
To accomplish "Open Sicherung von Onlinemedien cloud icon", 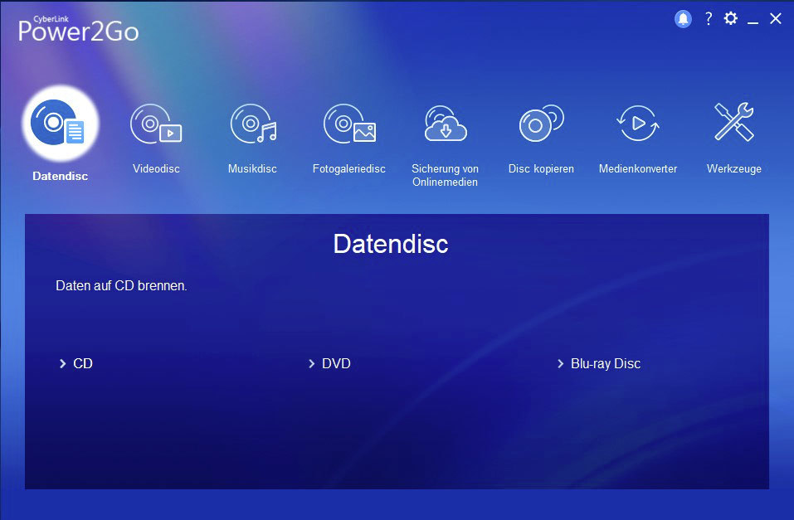I will pos(445,124).
